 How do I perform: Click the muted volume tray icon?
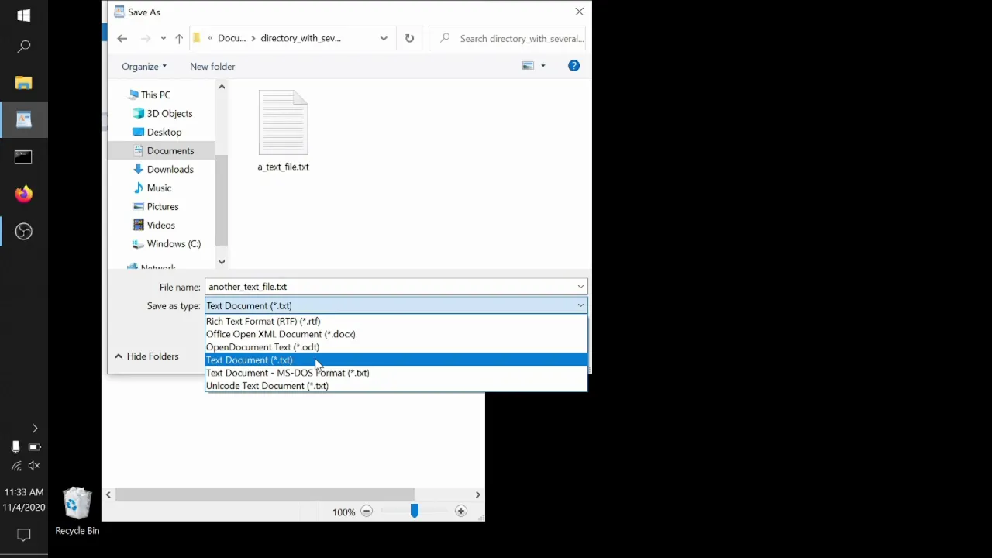click(34, 466)
